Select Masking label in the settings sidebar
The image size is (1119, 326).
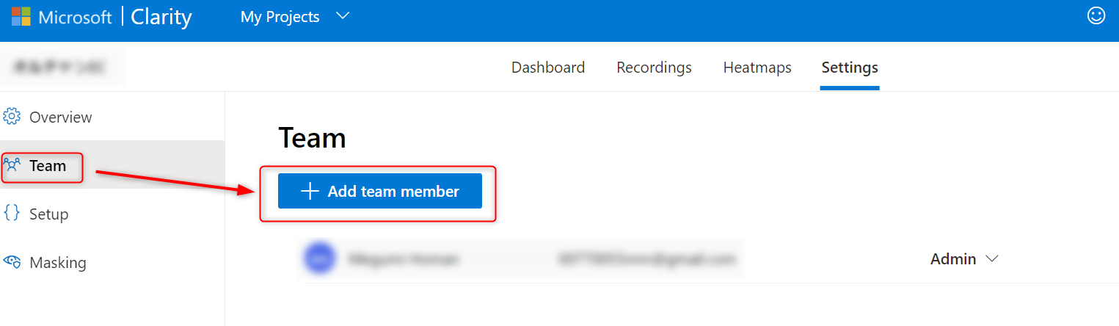[58, 263]
